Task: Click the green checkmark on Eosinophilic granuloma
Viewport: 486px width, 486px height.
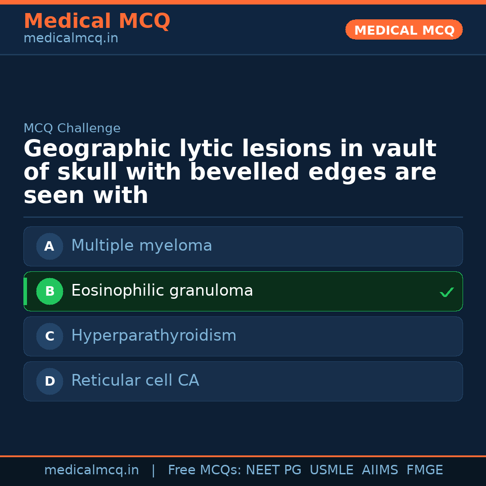Action: click(446, 292)
